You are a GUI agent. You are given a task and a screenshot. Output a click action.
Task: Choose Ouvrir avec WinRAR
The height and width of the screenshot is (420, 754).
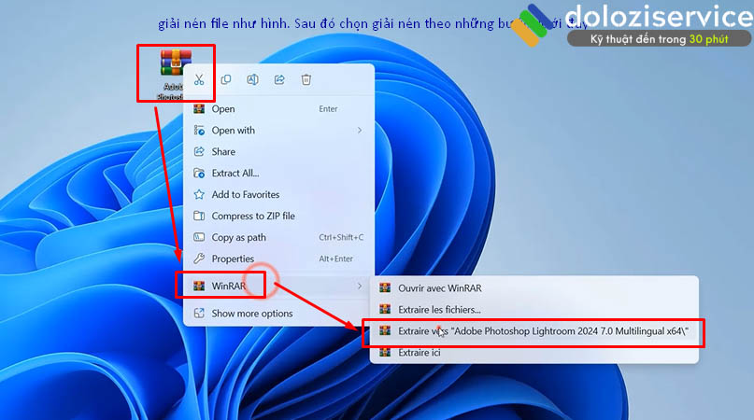[x=533, y=288]
